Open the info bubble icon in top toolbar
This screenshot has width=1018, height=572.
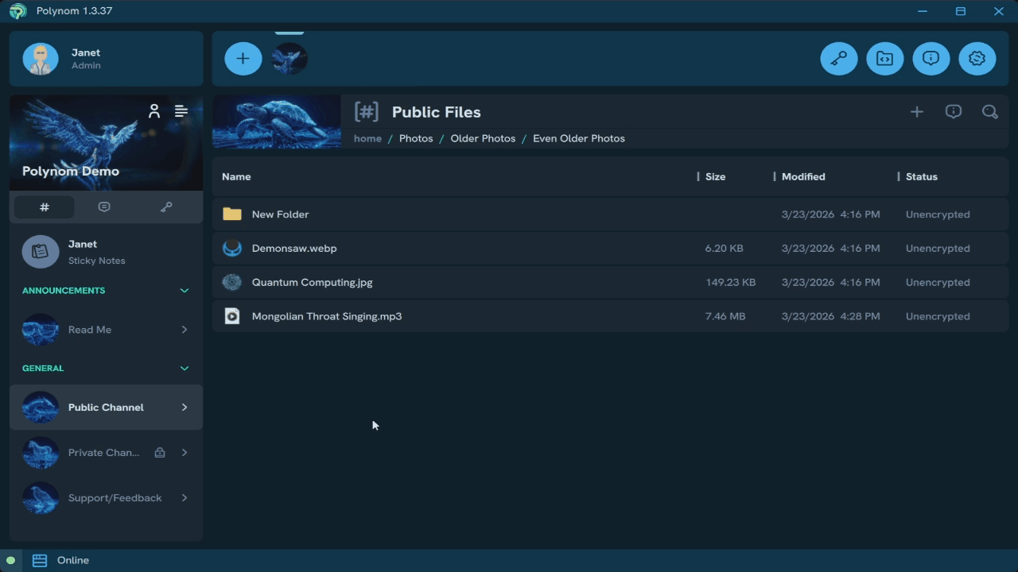click(x=931, y=58)
